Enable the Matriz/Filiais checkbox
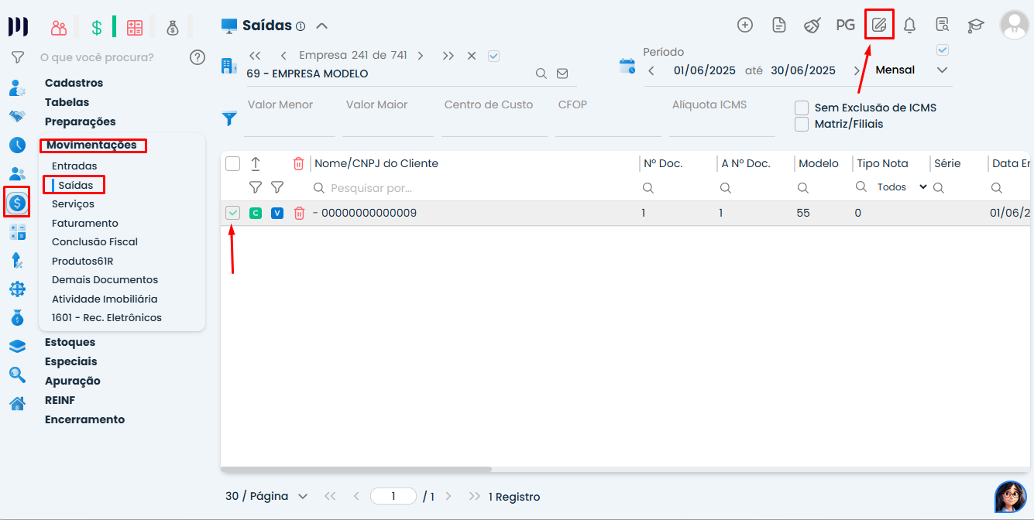Screen dimensions: 1034x520 [x=802, y=124]
